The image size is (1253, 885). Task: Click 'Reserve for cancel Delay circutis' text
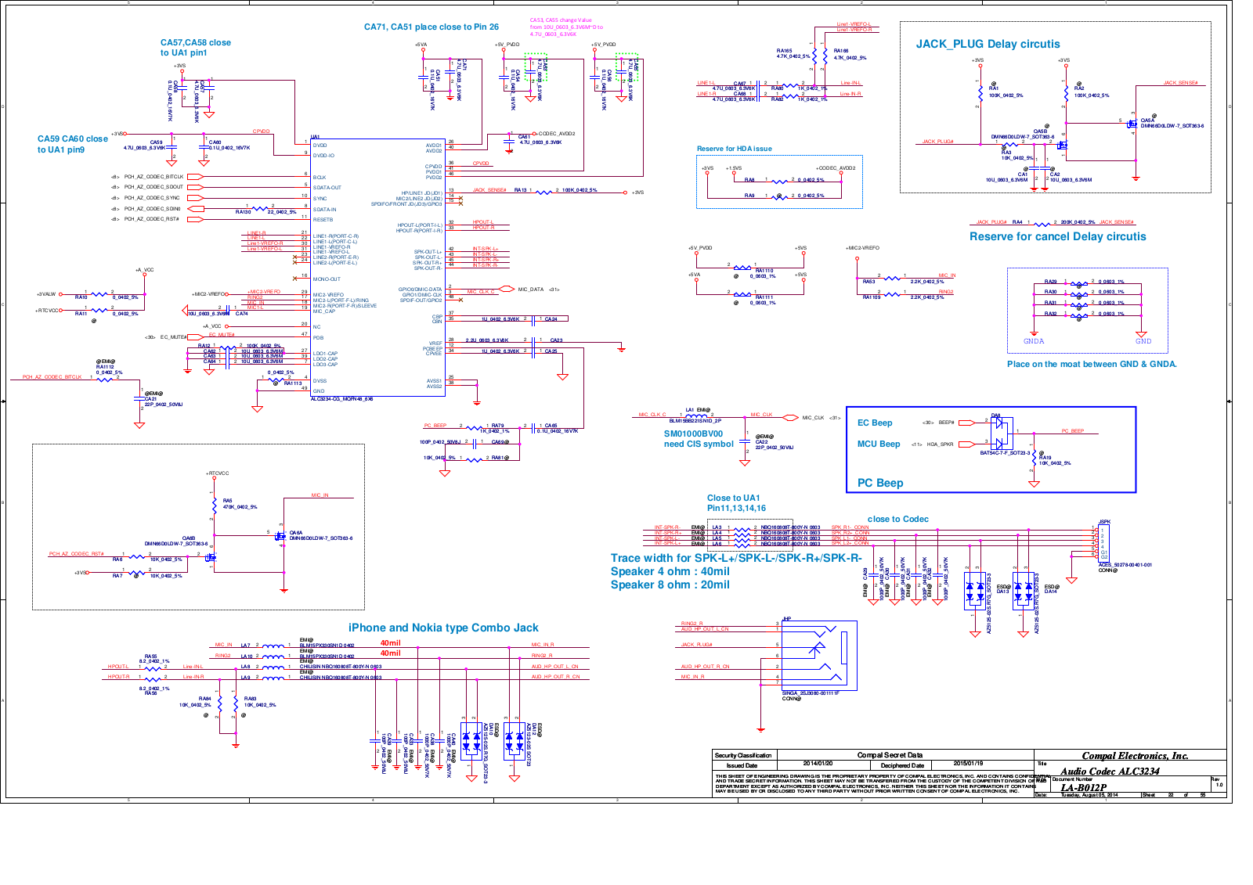(1057, 236)
